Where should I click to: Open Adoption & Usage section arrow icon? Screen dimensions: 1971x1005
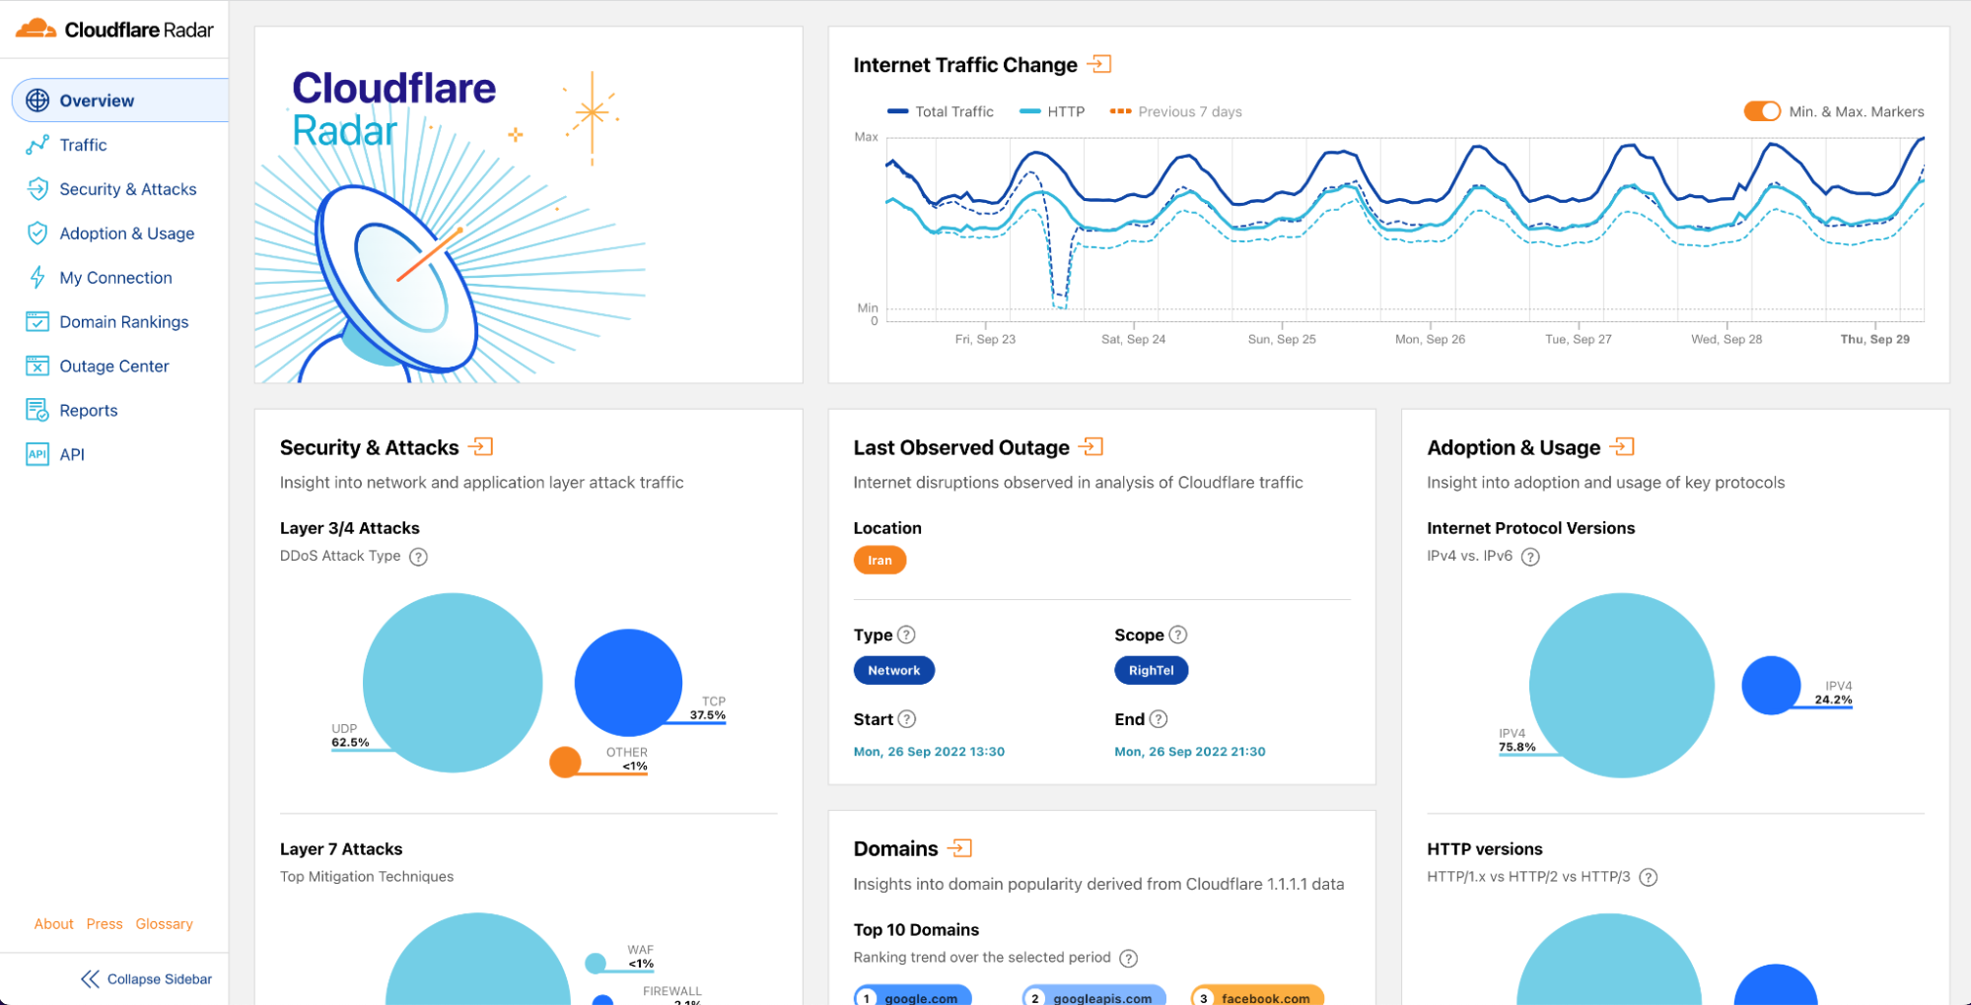(x=1622, y=446)
